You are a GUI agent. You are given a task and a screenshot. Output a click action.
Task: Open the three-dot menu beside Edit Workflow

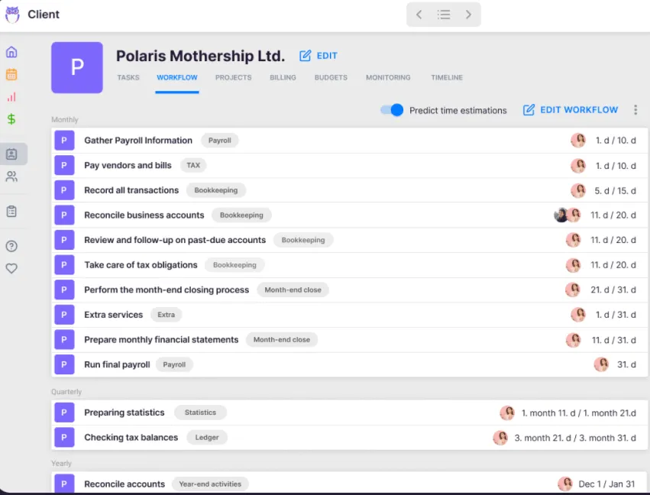click(x=635, y=109)
